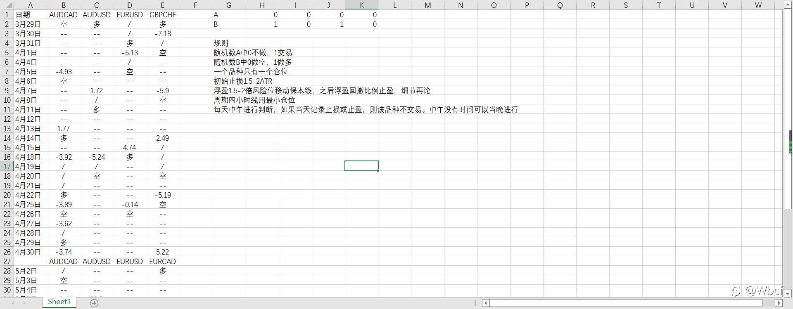Select the cell with value -5.9
This screenshot has width=793, height=309.
point(162,90)
